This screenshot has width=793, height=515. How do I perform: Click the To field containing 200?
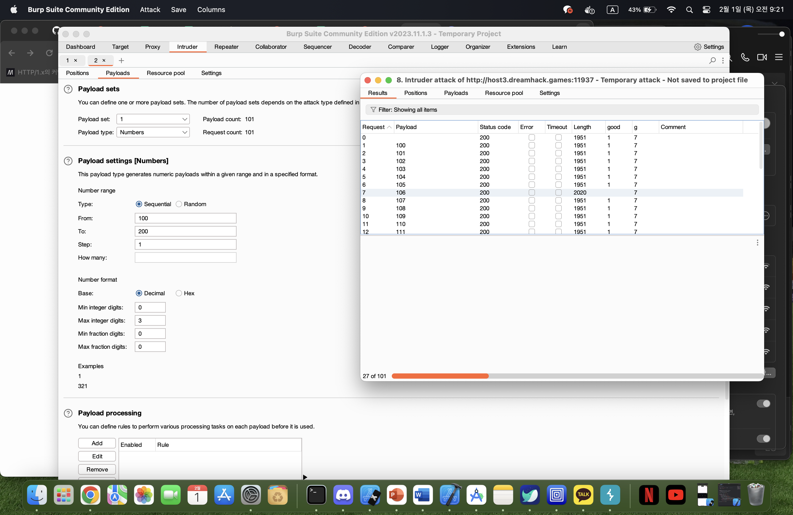coord(185,232)
